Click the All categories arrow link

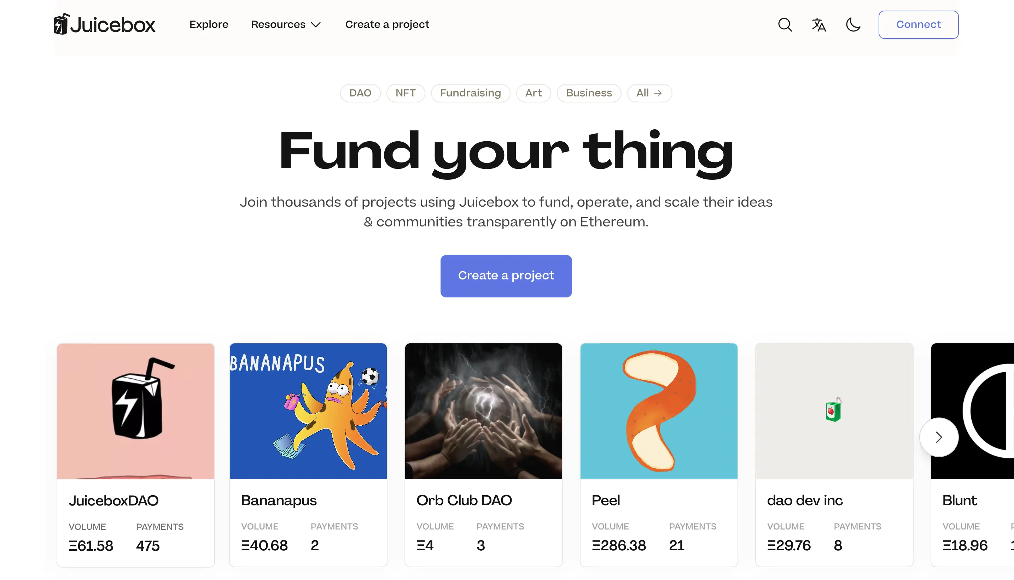tap(649, 93)
